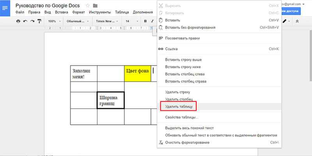
Task: Star the document title
Action: 87,5
